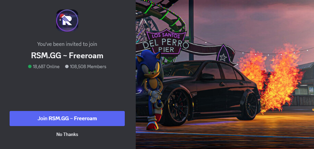Click the car's front wheel rim
The width and height of the screenshot is (314, 149).
pyautogui.click(x=178, y=108)
